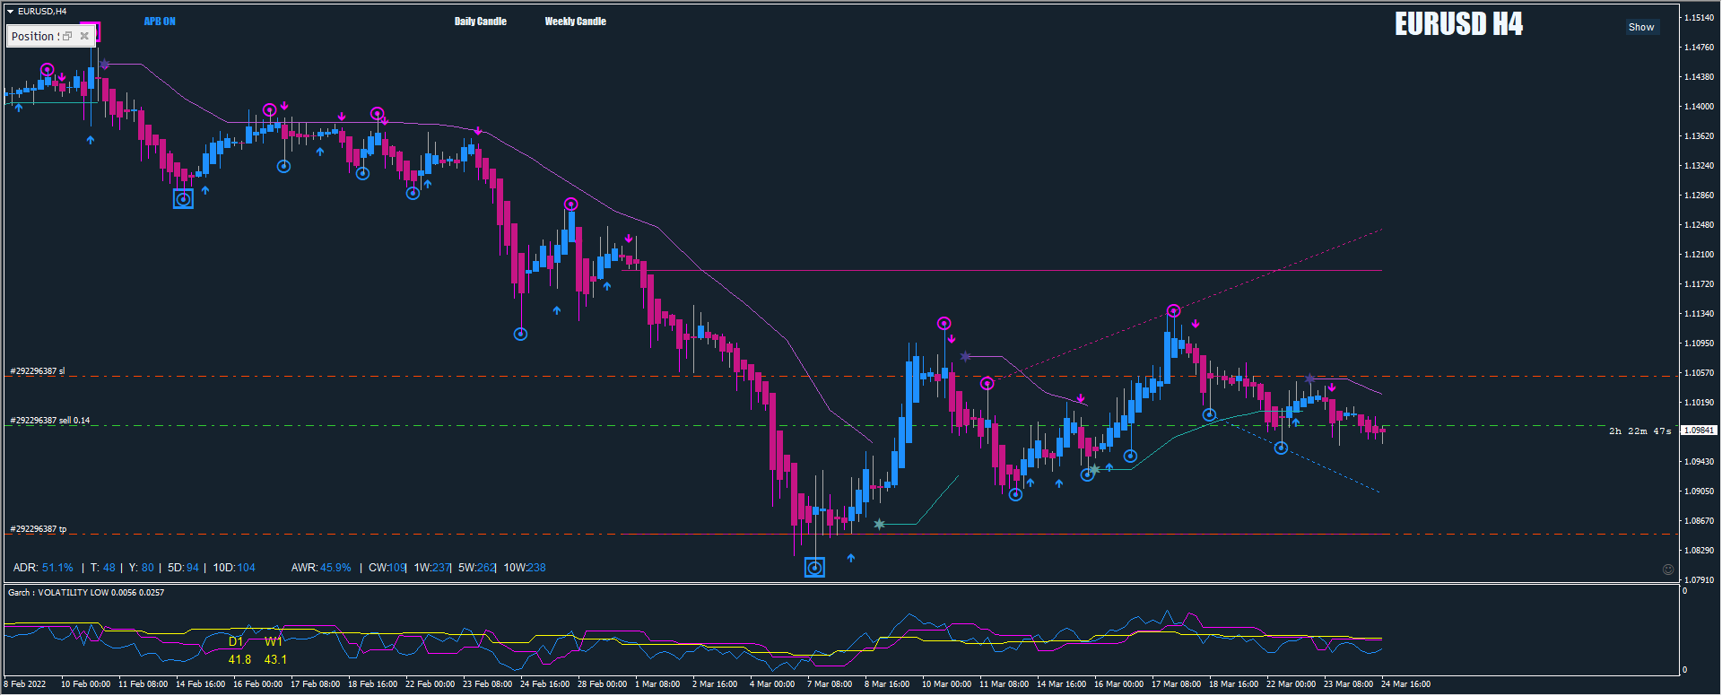
Task: Click the blue square target marker at the 14 Feb low
Action: point(183,199)
